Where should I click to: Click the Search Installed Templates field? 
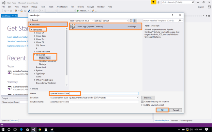(160, 20)
